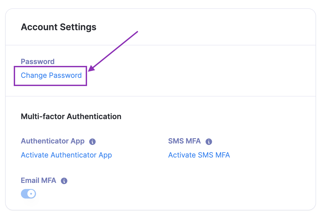Click the white knob of Email MFA switch
The height and width of the screenshot is (216, 318).
coord(31,194)
